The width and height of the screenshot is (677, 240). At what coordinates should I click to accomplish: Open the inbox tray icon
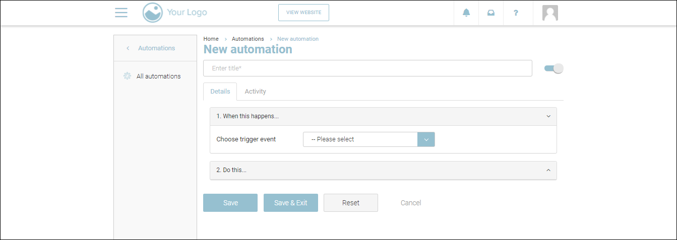coord(490,13)
